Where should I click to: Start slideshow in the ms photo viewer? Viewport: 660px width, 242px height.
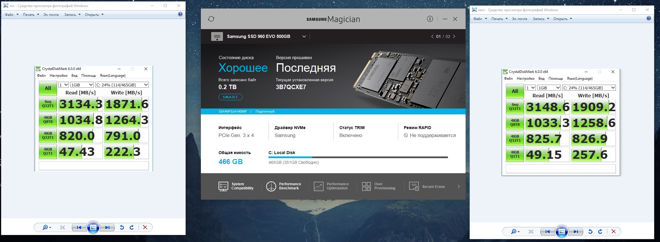pos(93,227)
